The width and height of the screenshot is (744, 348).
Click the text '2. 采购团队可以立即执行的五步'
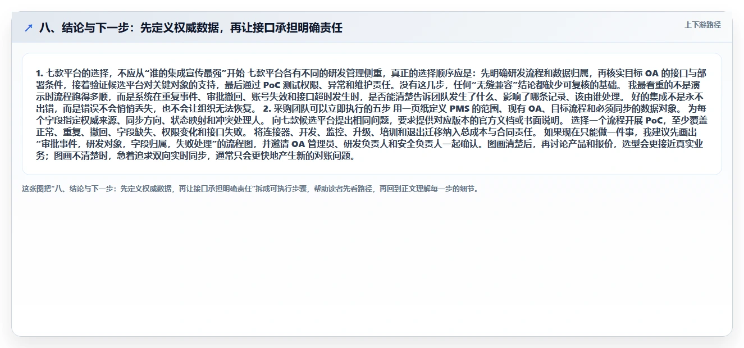[326, 109]
